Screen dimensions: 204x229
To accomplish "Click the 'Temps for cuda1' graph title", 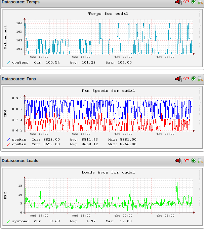I will coord(108,14).
